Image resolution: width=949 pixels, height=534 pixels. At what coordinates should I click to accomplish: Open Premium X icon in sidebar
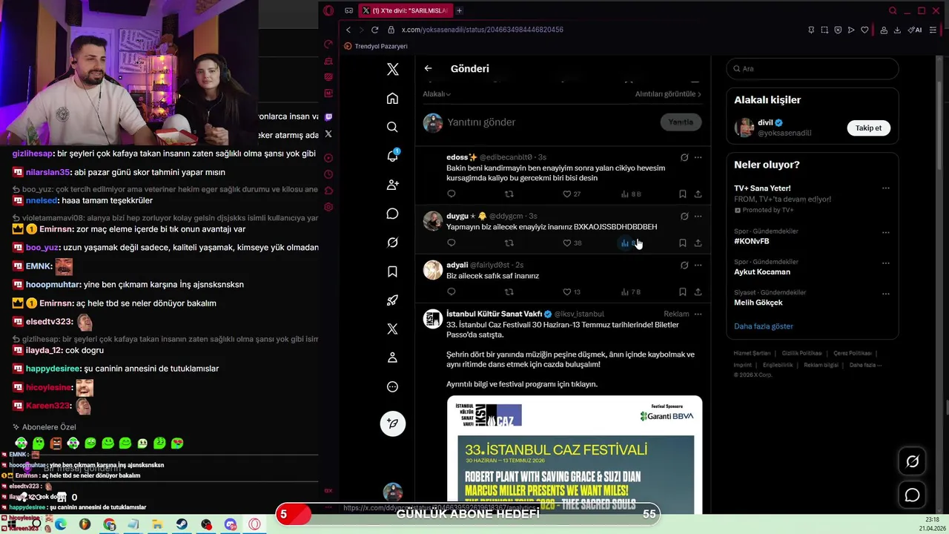(392, 329)
